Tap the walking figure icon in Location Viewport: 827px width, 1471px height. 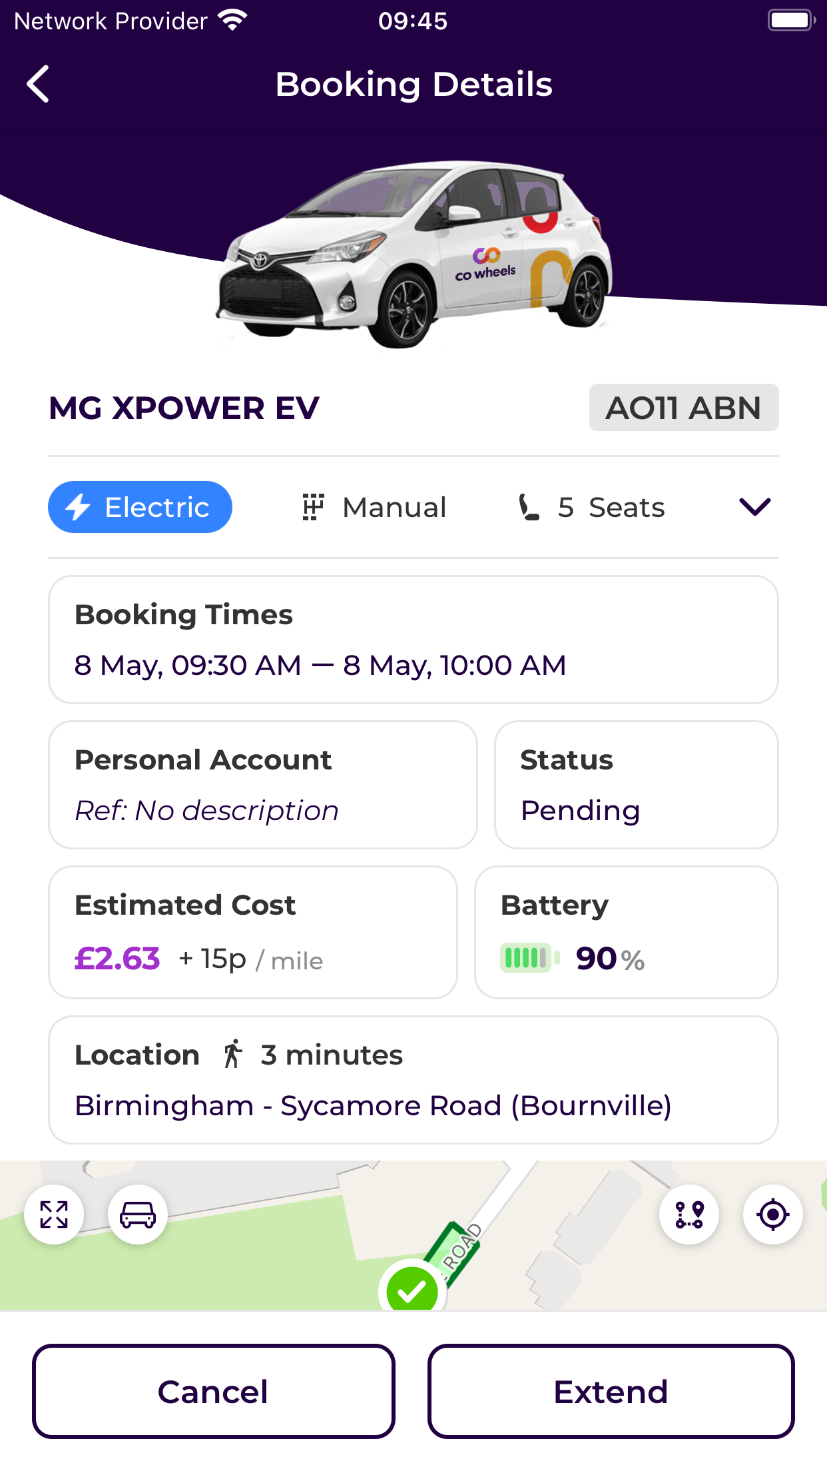click(x=232, y=1054)
